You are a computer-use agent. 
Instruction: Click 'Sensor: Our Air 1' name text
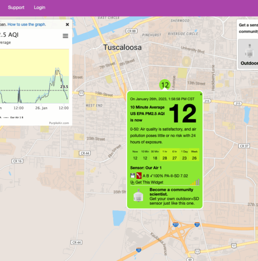(146, 168)
